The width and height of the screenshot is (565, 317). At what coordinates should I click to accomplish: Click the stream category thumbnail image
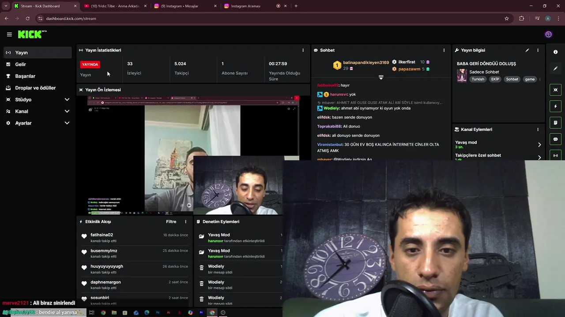462,75
